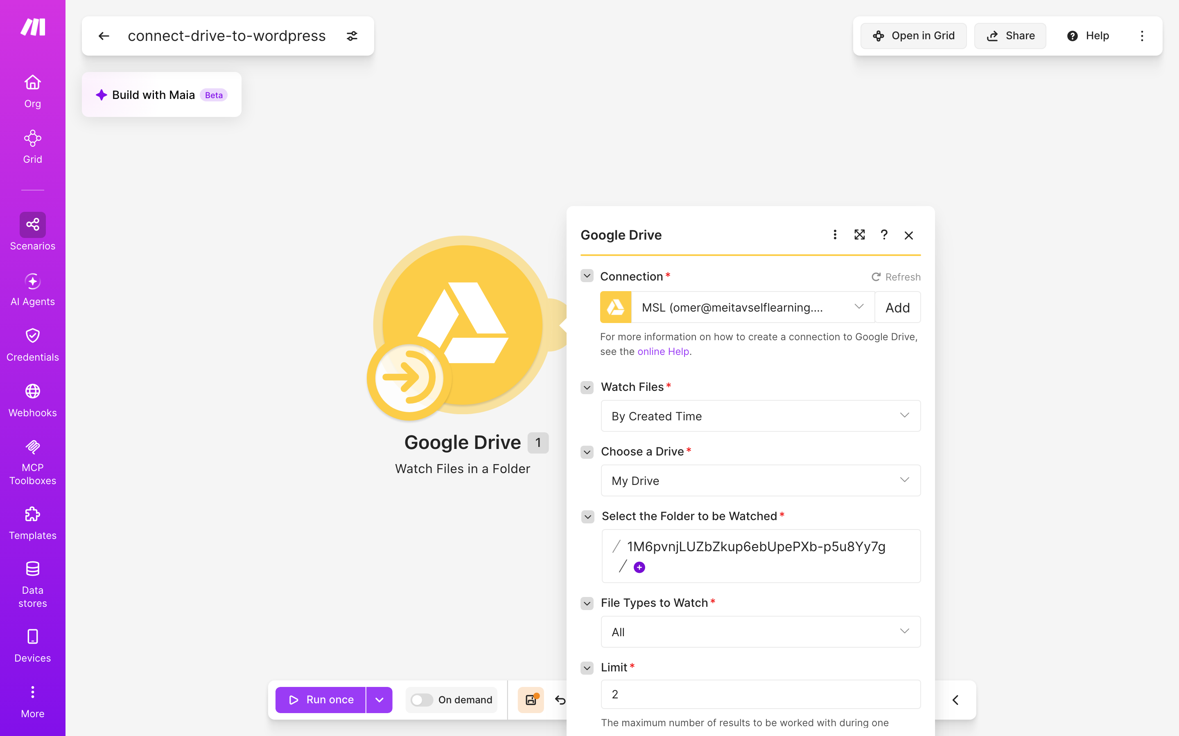The width and height of the screenshot is (1179, 736).
Task: Open the By Created Time dropdown
Action: coord(761,416)
